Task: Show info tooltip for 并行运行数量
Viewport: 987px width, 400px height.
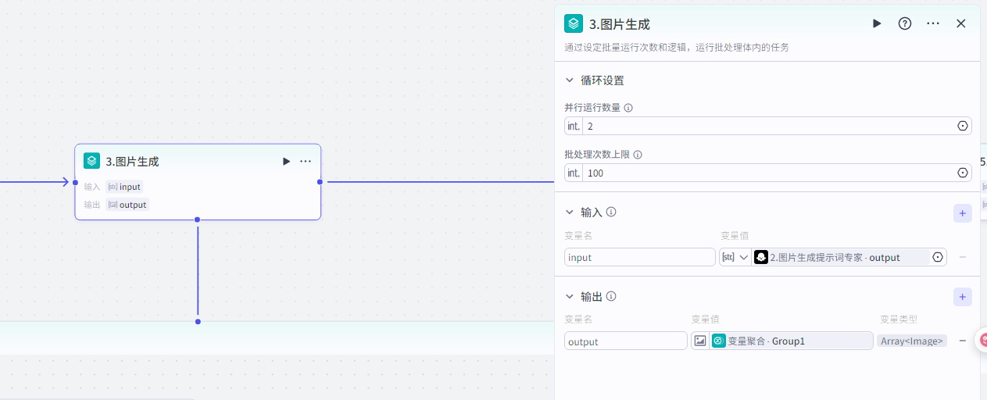Action: point(628,108)
